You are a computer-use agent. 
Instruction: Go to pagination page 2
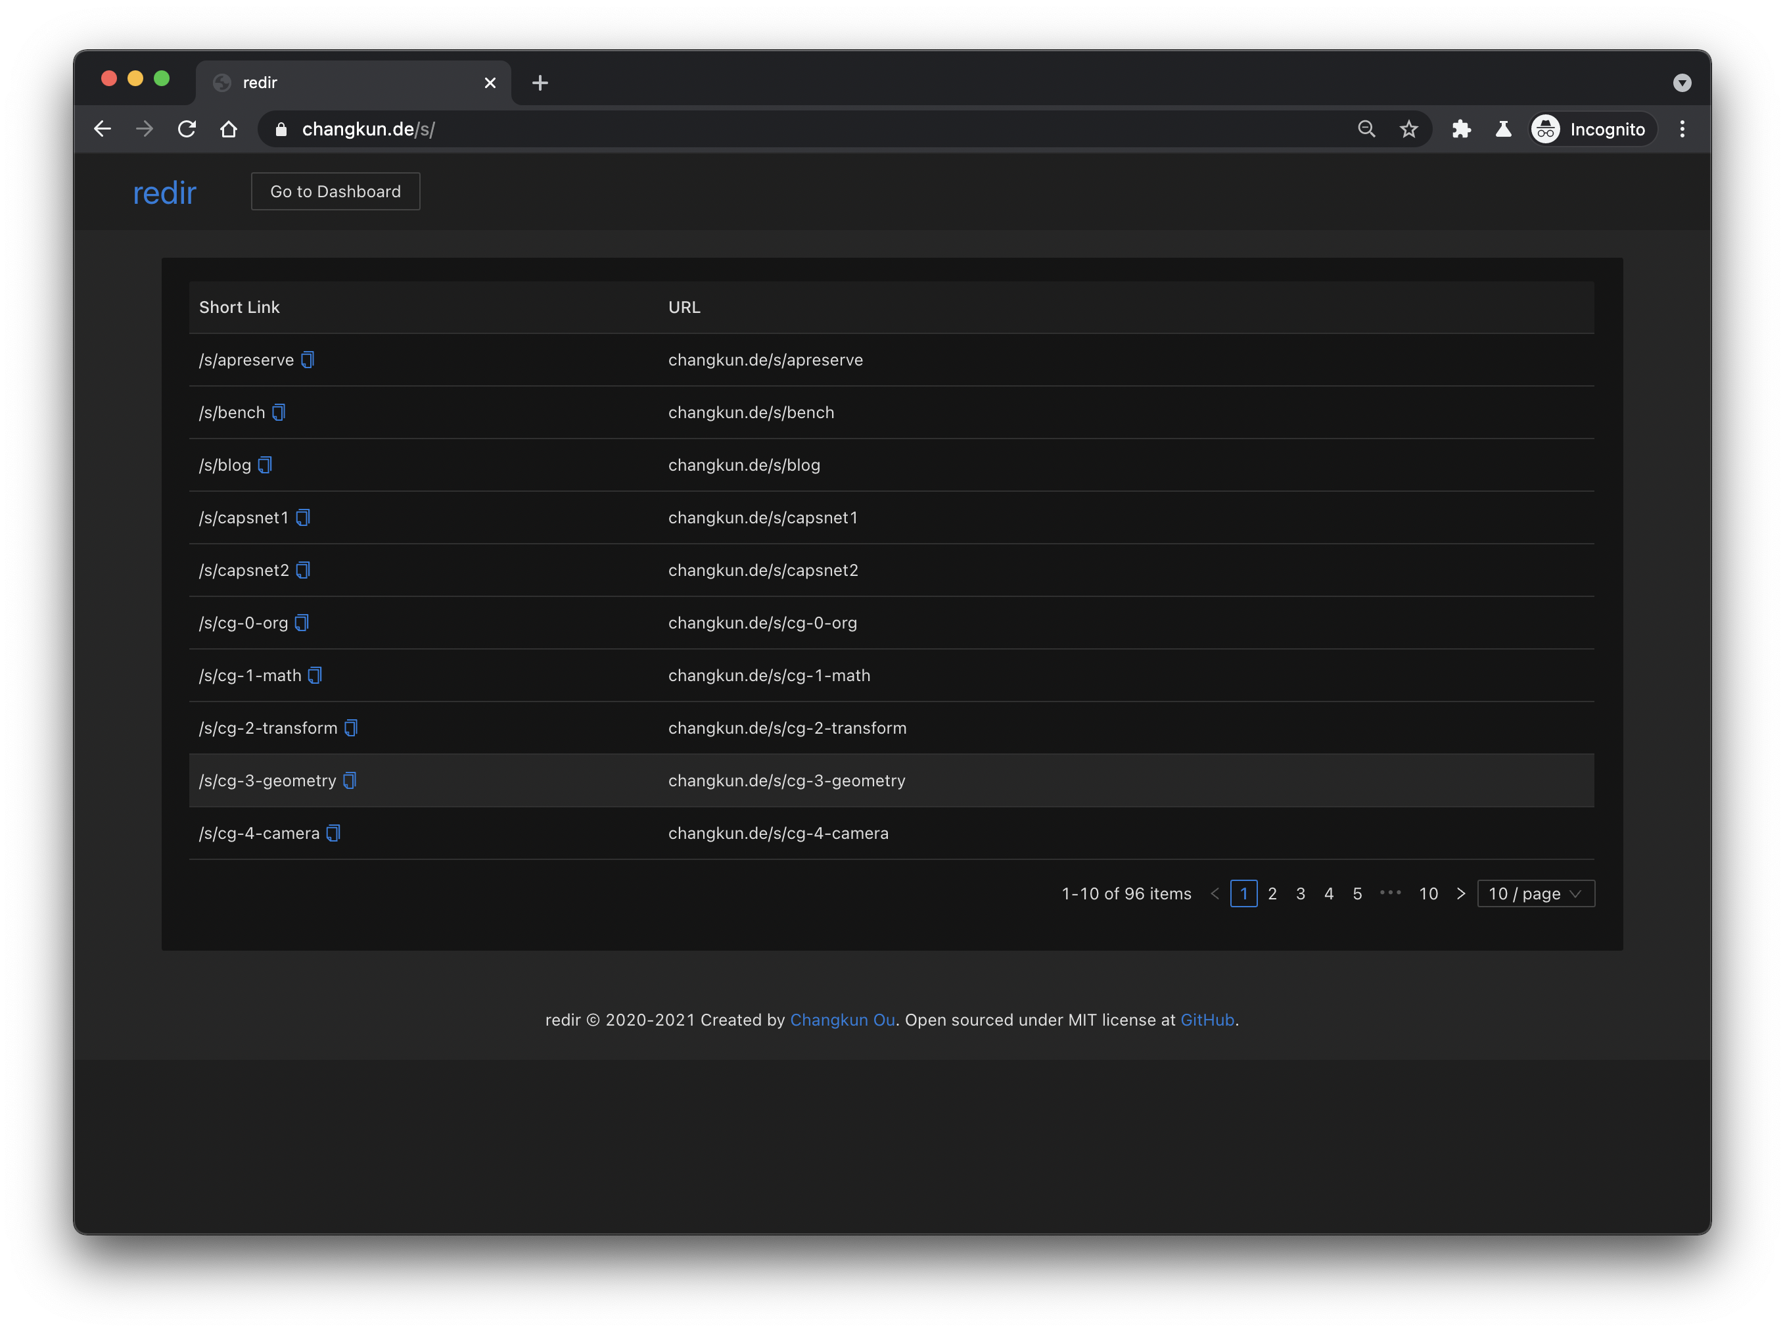pyautogui.click(x=1272, y=893)
